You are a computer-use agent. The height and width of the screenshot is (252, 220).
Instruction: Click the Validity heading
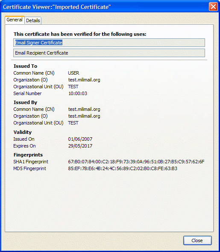point(23,132)
